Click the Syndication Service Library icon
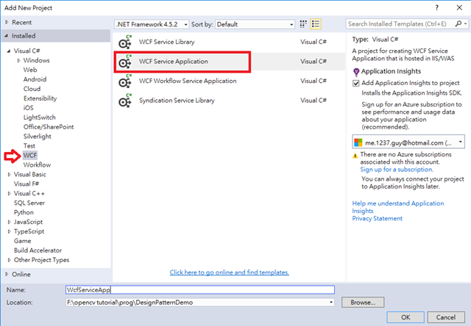The image size is (471, 326). pos(125,101)
